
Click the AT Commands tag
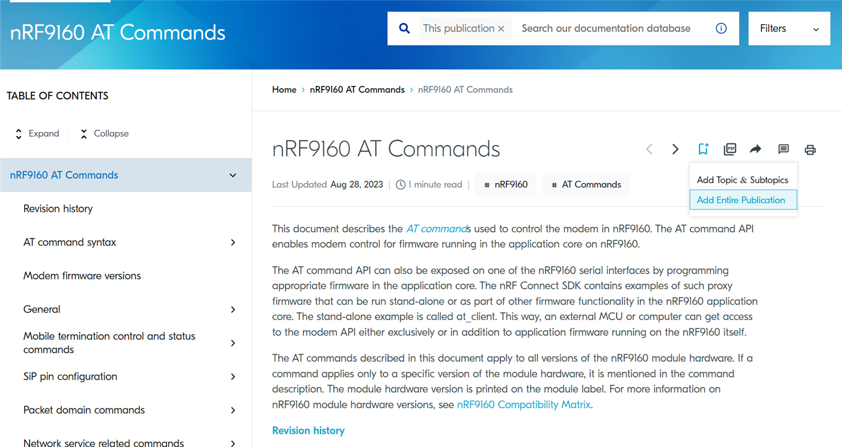(x=586, y=185)
